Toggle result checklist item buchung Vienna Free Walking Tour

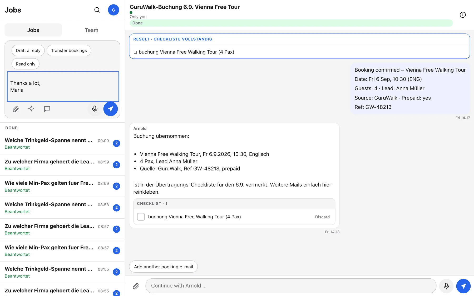(135, 52)
